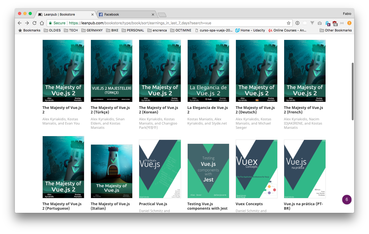Open the Ghostery extension showing 6
Screen dimensions: 369x234
(x=327, y=23)
